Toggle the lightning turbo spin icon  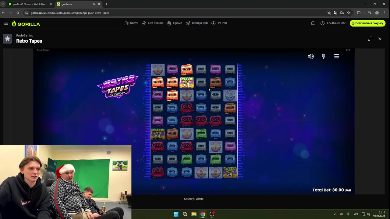[x=324, y=56]
